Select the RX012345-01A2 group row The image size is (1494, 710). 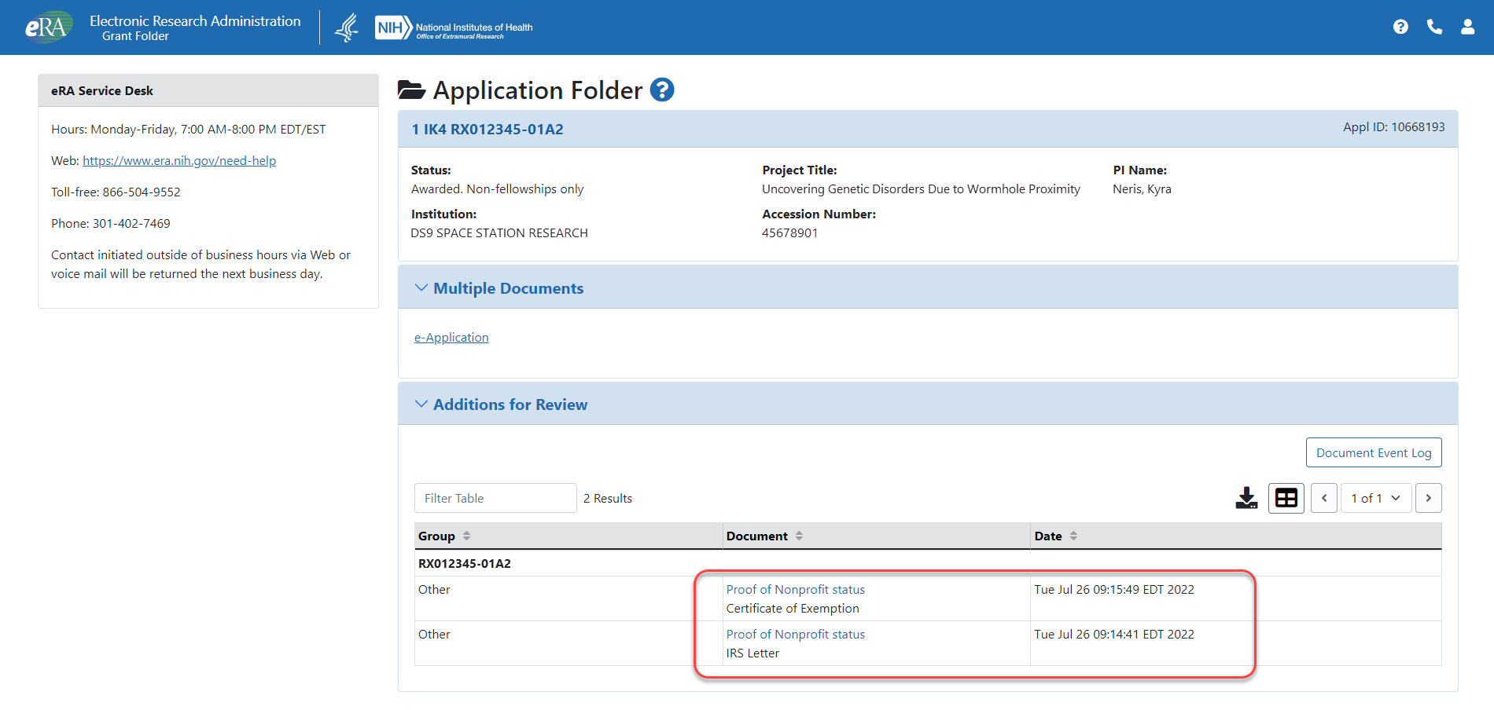928,563
